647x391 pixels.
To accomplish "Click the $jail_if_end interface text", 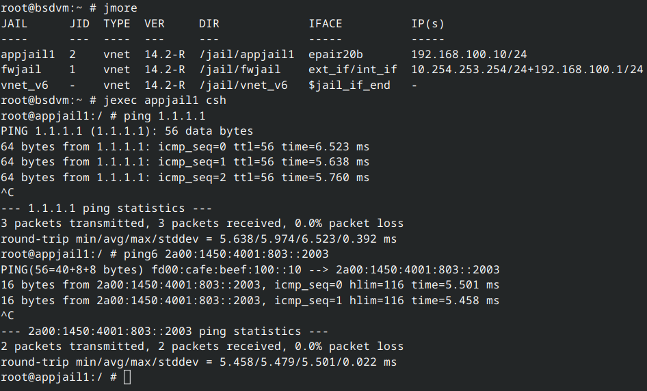I will click(349, 85).
